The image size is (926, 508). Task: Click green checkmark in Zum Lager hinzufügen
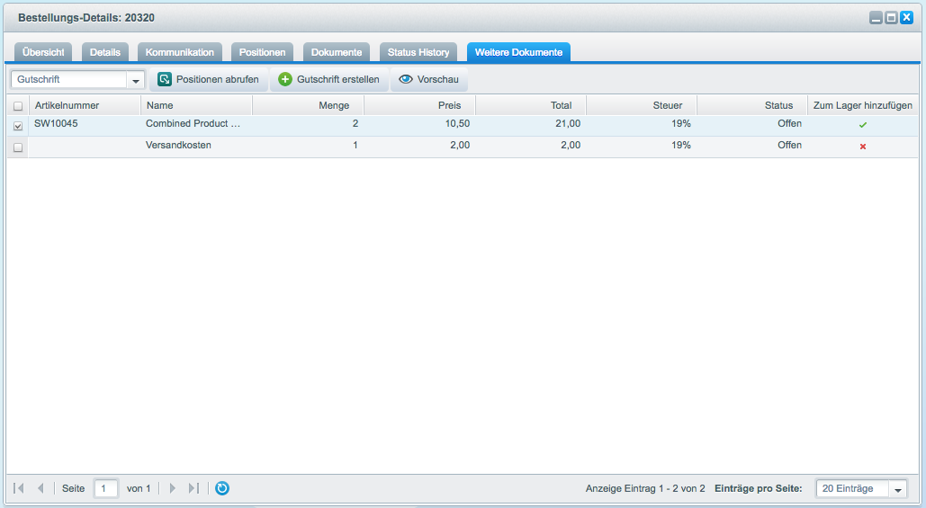click(x=863, y=125)
